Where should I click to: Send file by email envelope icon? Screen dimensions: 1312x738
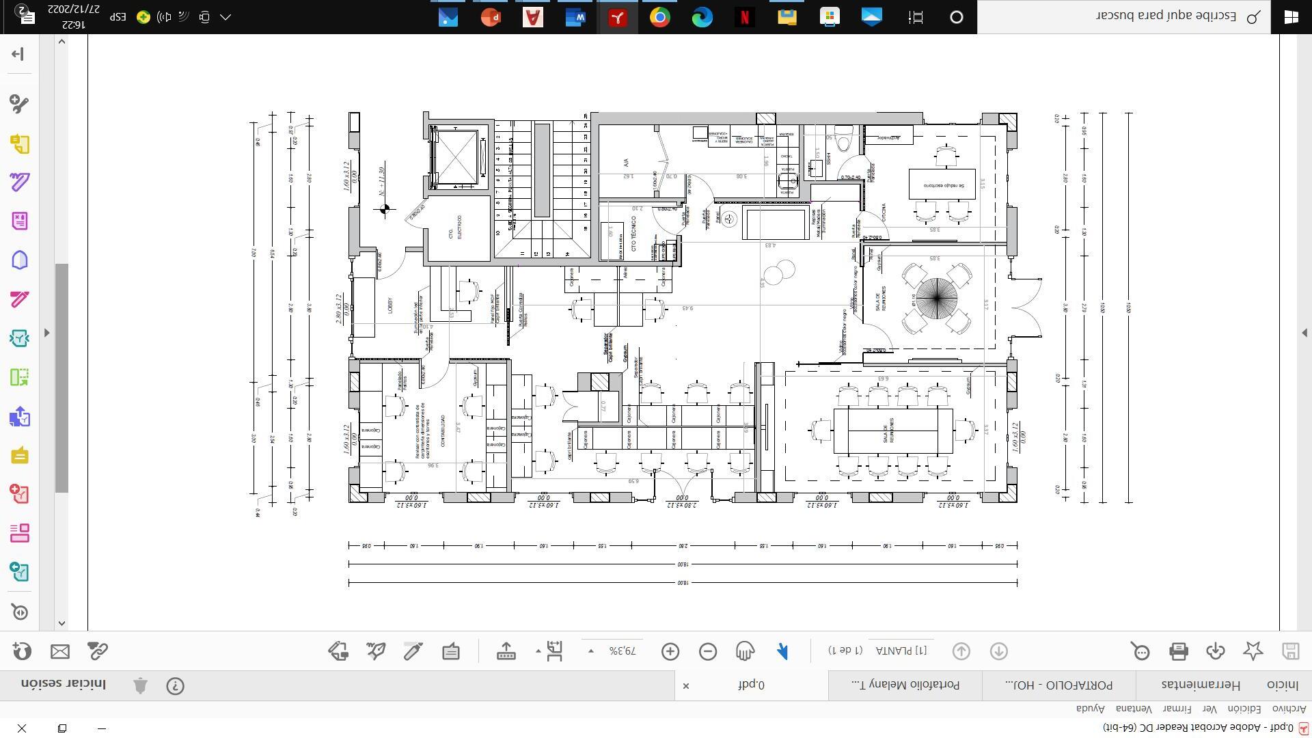(60, 651)
